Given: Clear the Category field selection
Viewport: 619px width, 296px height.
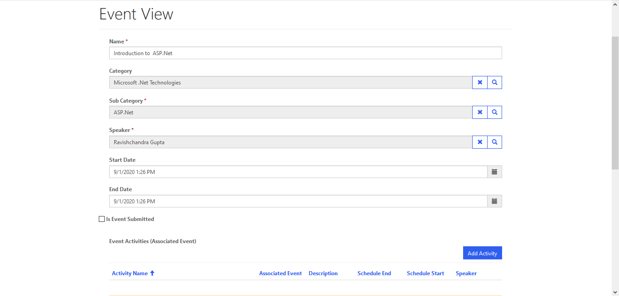Looking at the screenshot, I should 479,82.
